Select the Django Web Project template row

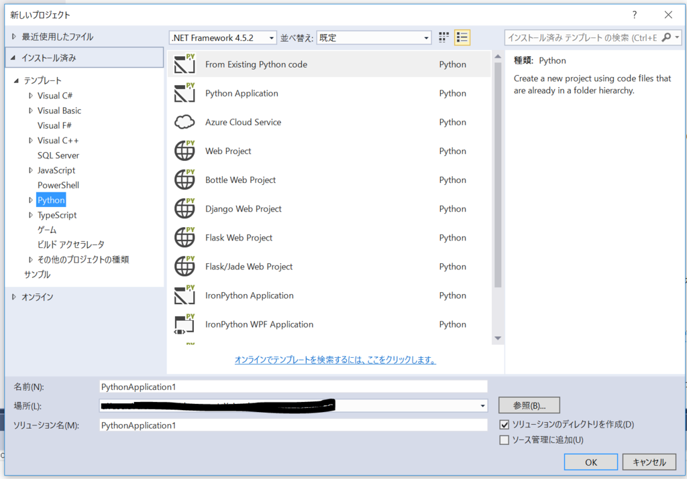coord(329,208)
